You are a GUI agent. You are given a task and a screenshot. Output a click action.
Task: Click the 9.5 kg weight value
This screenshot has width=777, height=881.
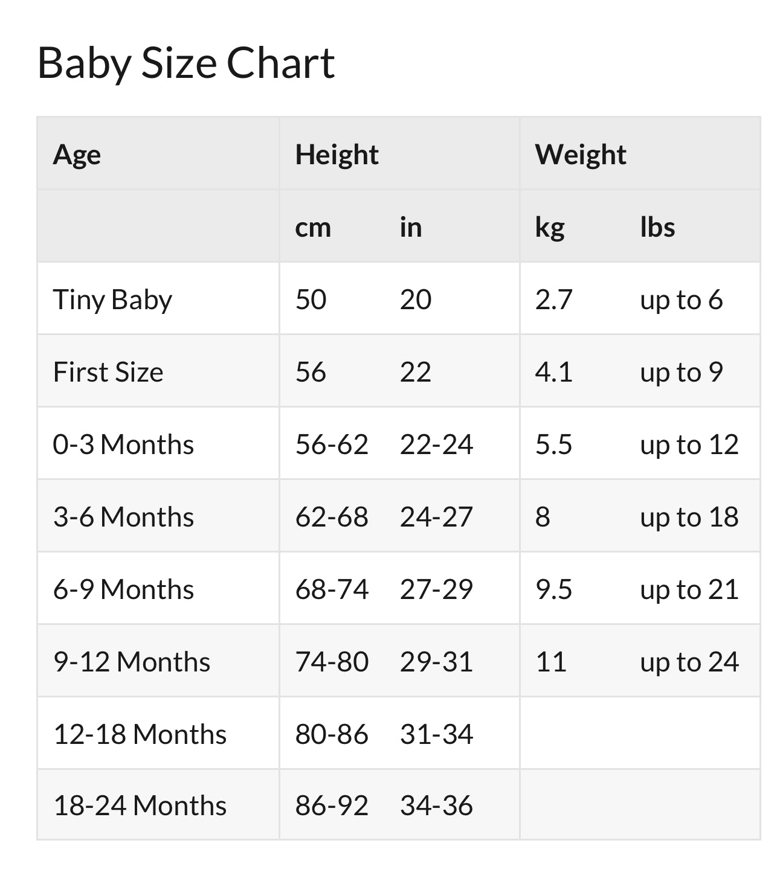553,589
